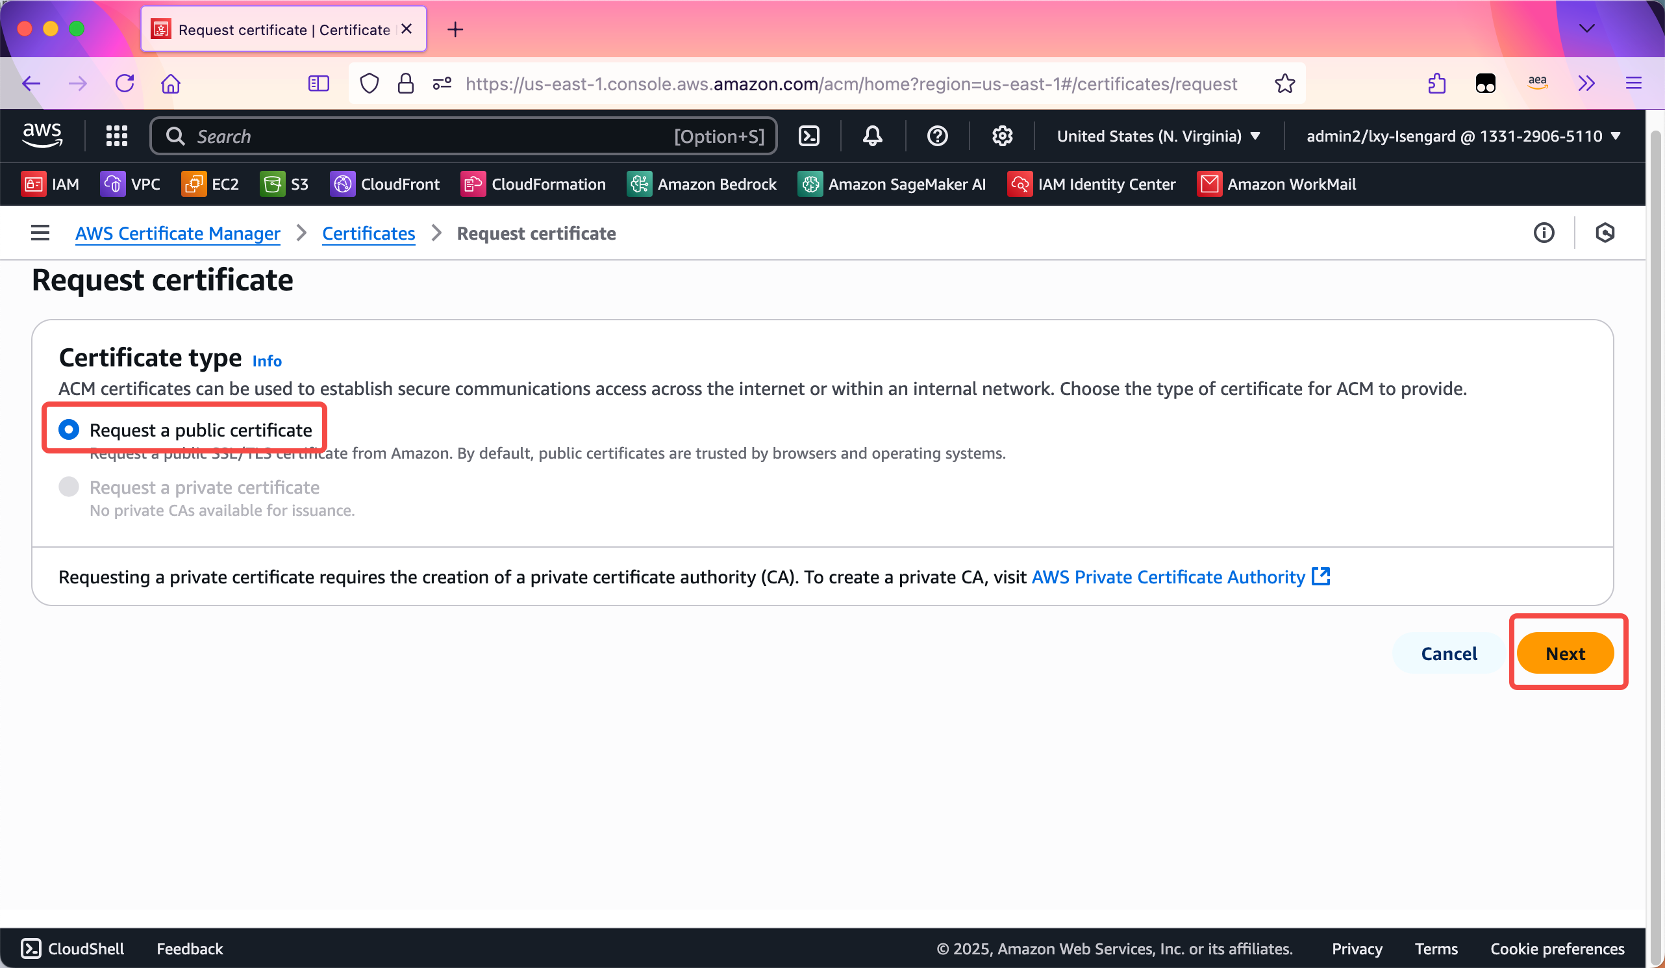The image size is (1665, 968).
Task: Open the Privacy footer link
Action: [1357, 949]
